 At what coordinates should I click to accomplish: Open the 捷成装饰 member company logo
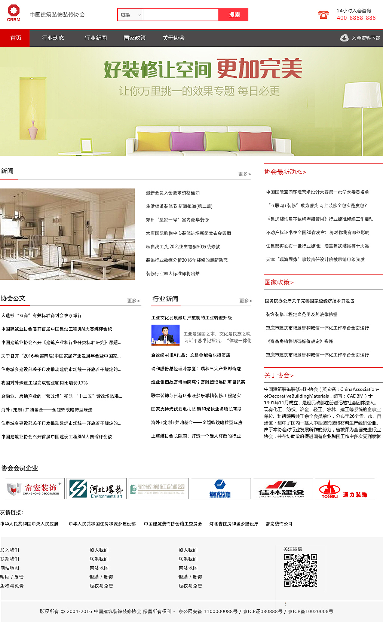click(x=221, y=488)
